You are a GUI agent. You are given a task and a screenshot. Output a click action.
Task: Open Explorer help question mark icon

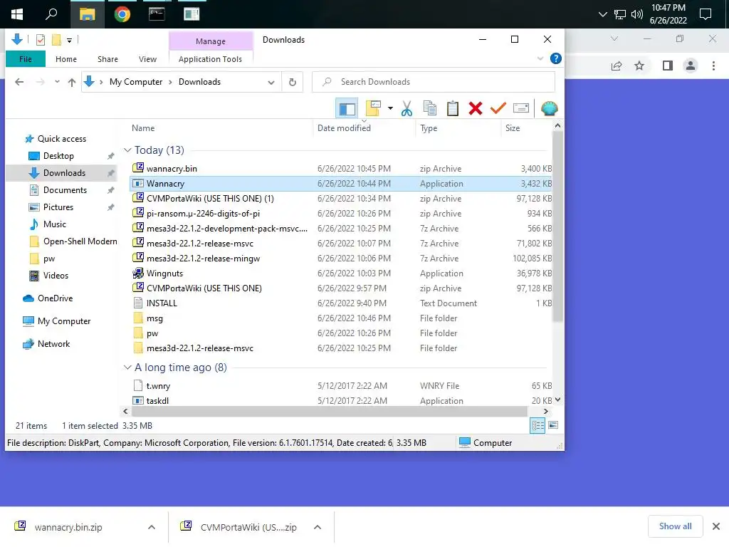pyautogui.click(x=555, y=58)
